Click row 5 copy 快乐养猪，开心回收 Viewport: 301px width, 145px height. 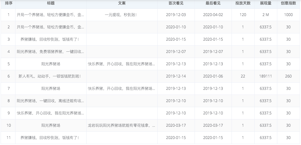122,64
